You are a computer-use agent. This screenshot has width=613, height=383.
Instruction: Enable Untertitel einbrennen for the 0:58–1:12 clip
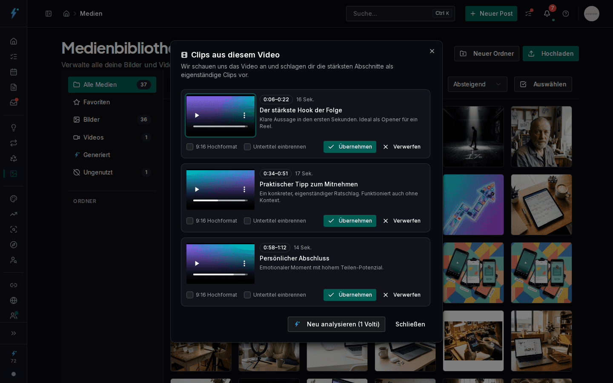[x=247, y=295]
